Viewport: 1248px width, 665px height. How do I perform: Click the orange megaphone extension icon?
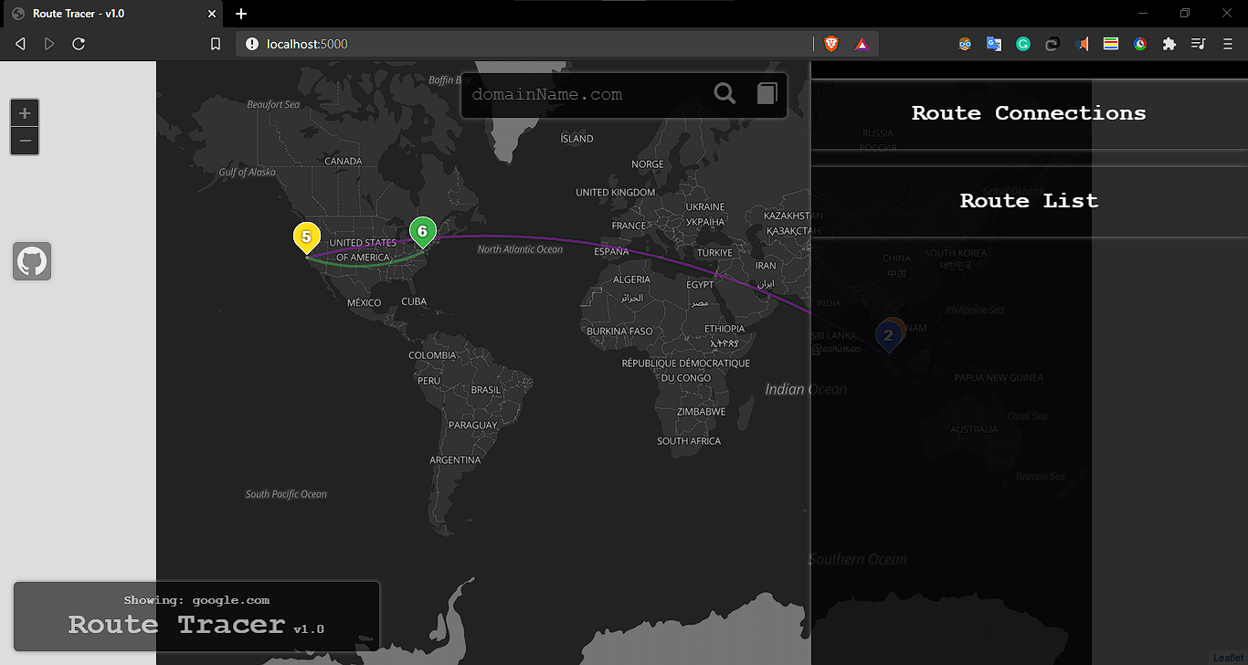(1082, 44)
